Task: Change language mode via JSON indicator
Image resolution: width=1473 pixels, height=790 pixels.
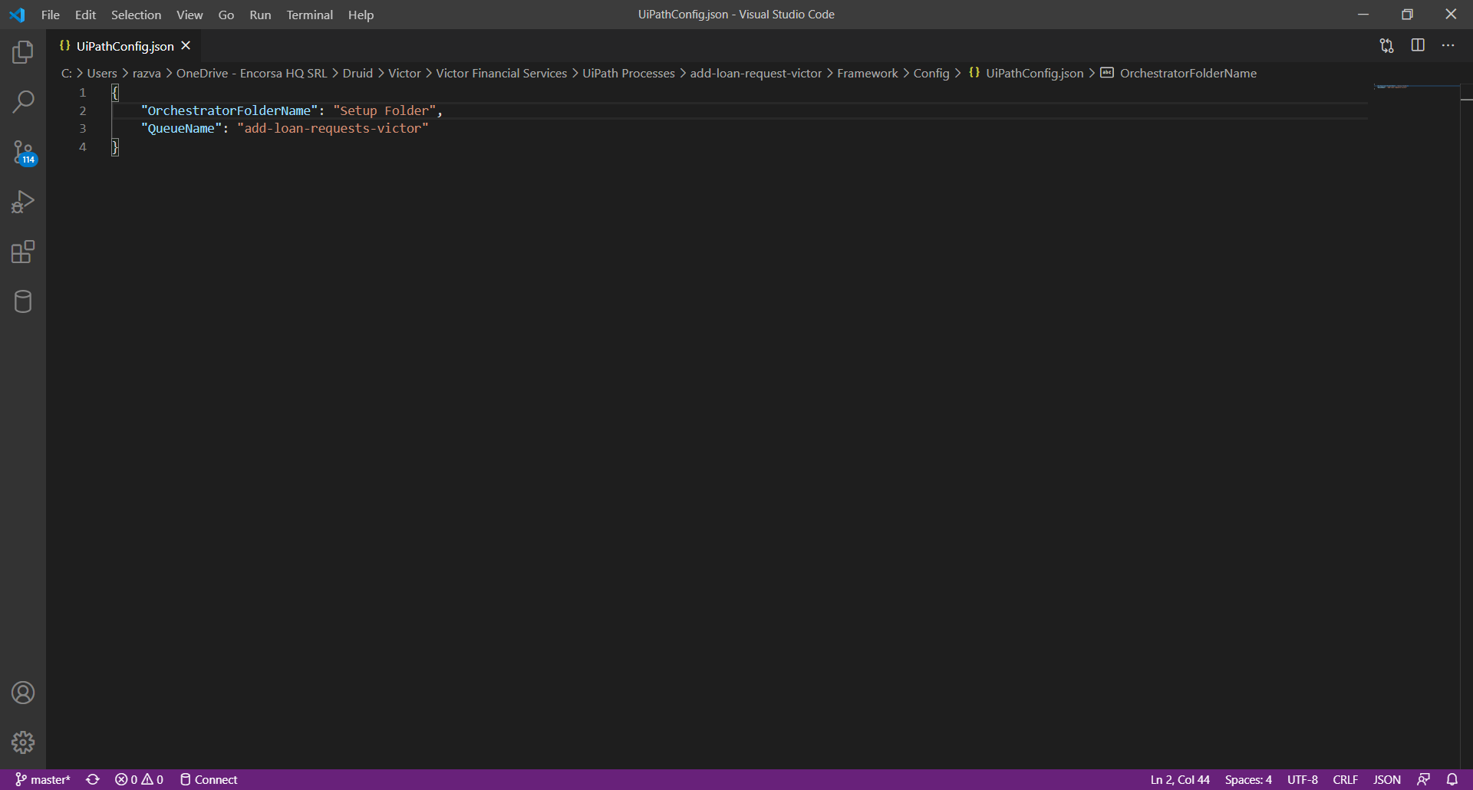Action: (1387, 779)
